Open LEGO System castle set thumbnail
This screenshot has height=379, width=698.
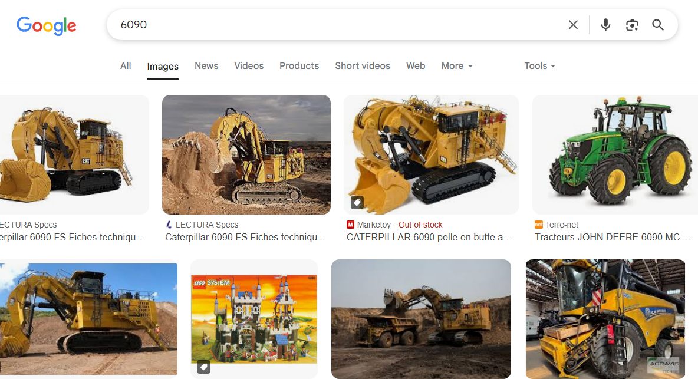click(254, 319)
